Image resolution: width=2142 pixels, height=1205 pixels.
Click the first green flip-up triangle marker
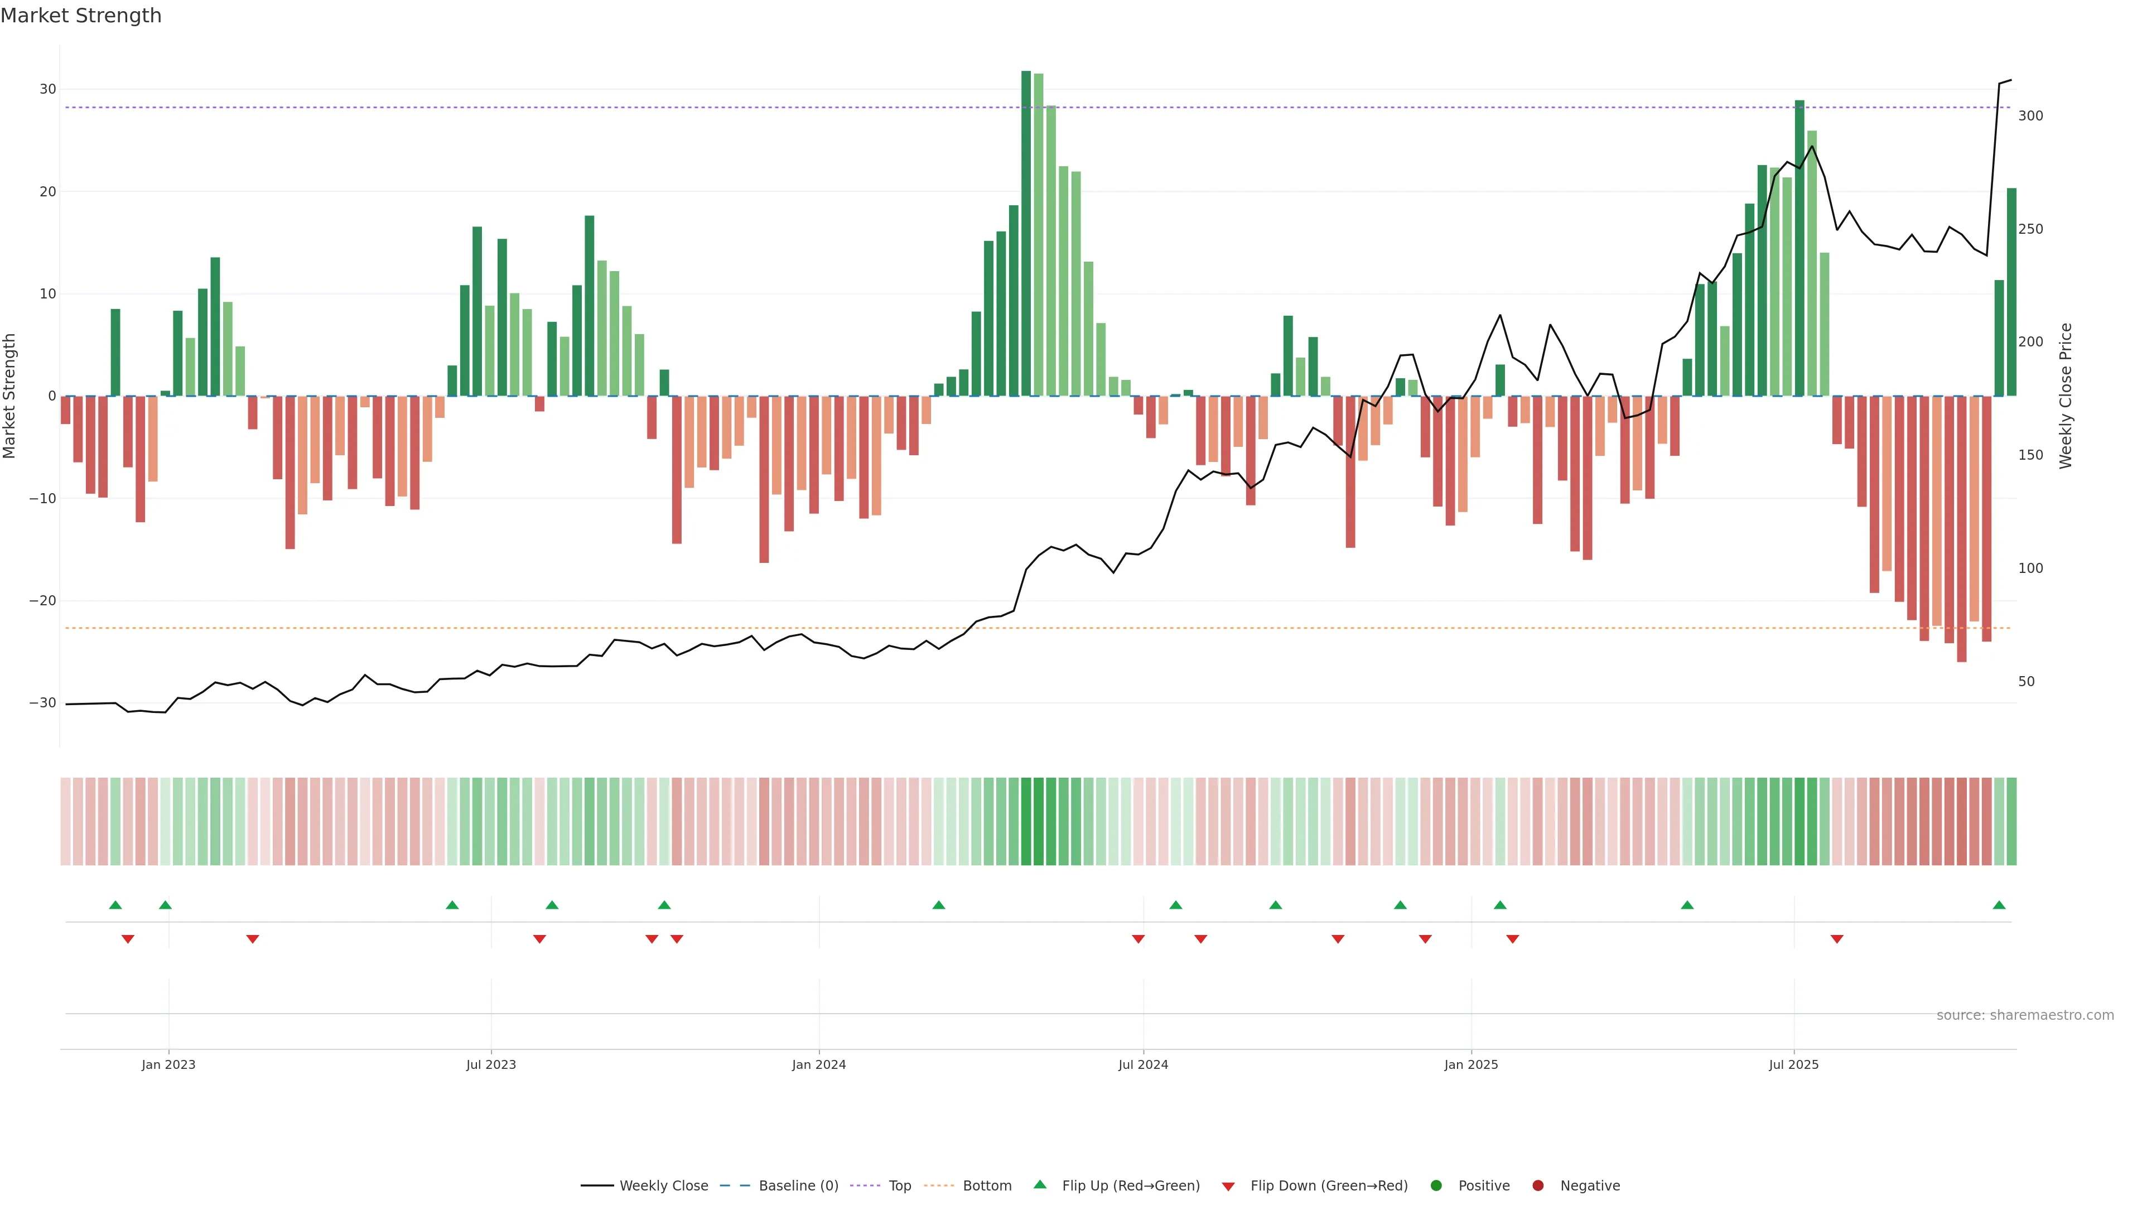click(115, 905)
